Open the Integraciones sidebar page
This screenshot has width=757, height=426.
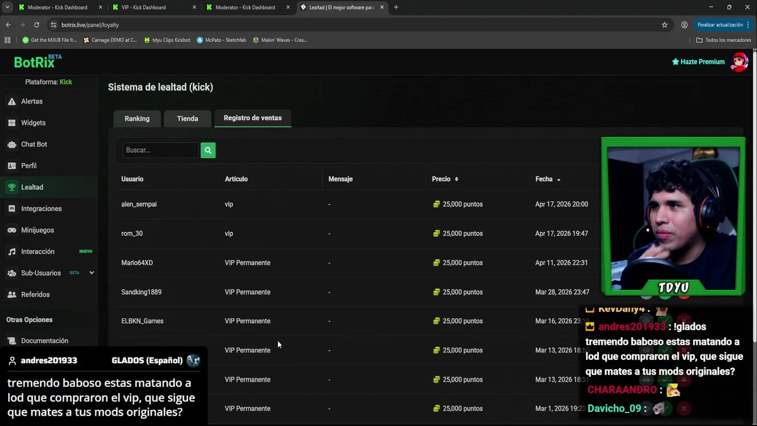41,209
